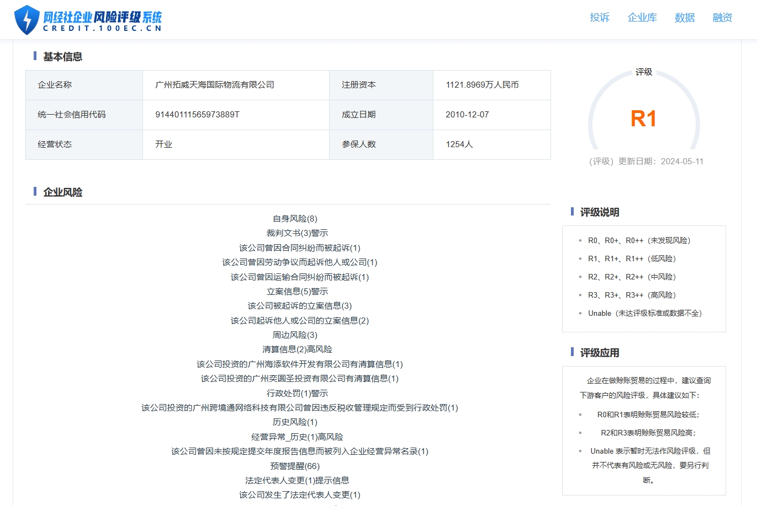Click 经营异常_历史(1)高风险 entry
The height and width of the screenshot is (506, 757).
(297, 437)
